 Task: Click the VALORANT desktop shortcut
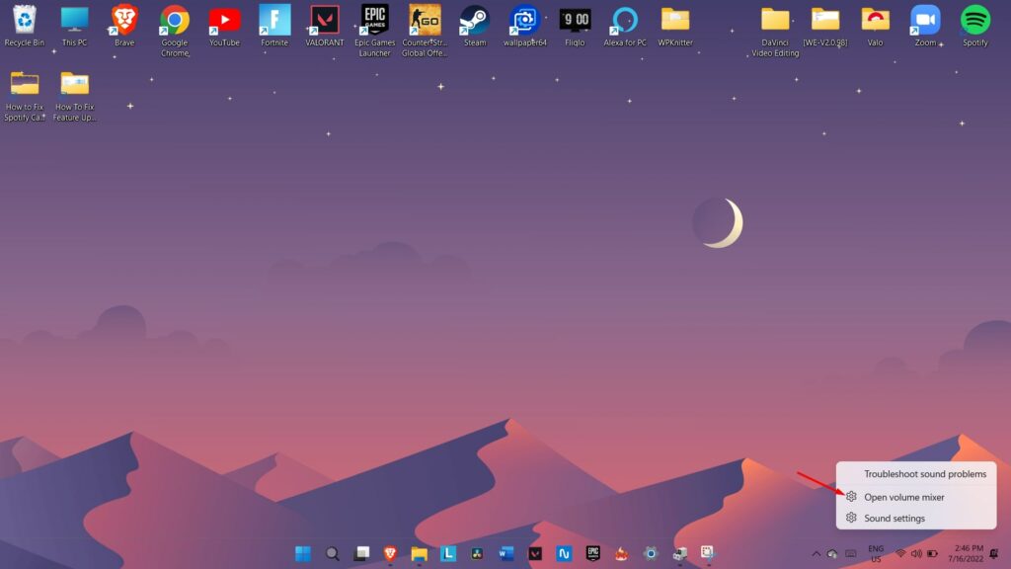325,20
